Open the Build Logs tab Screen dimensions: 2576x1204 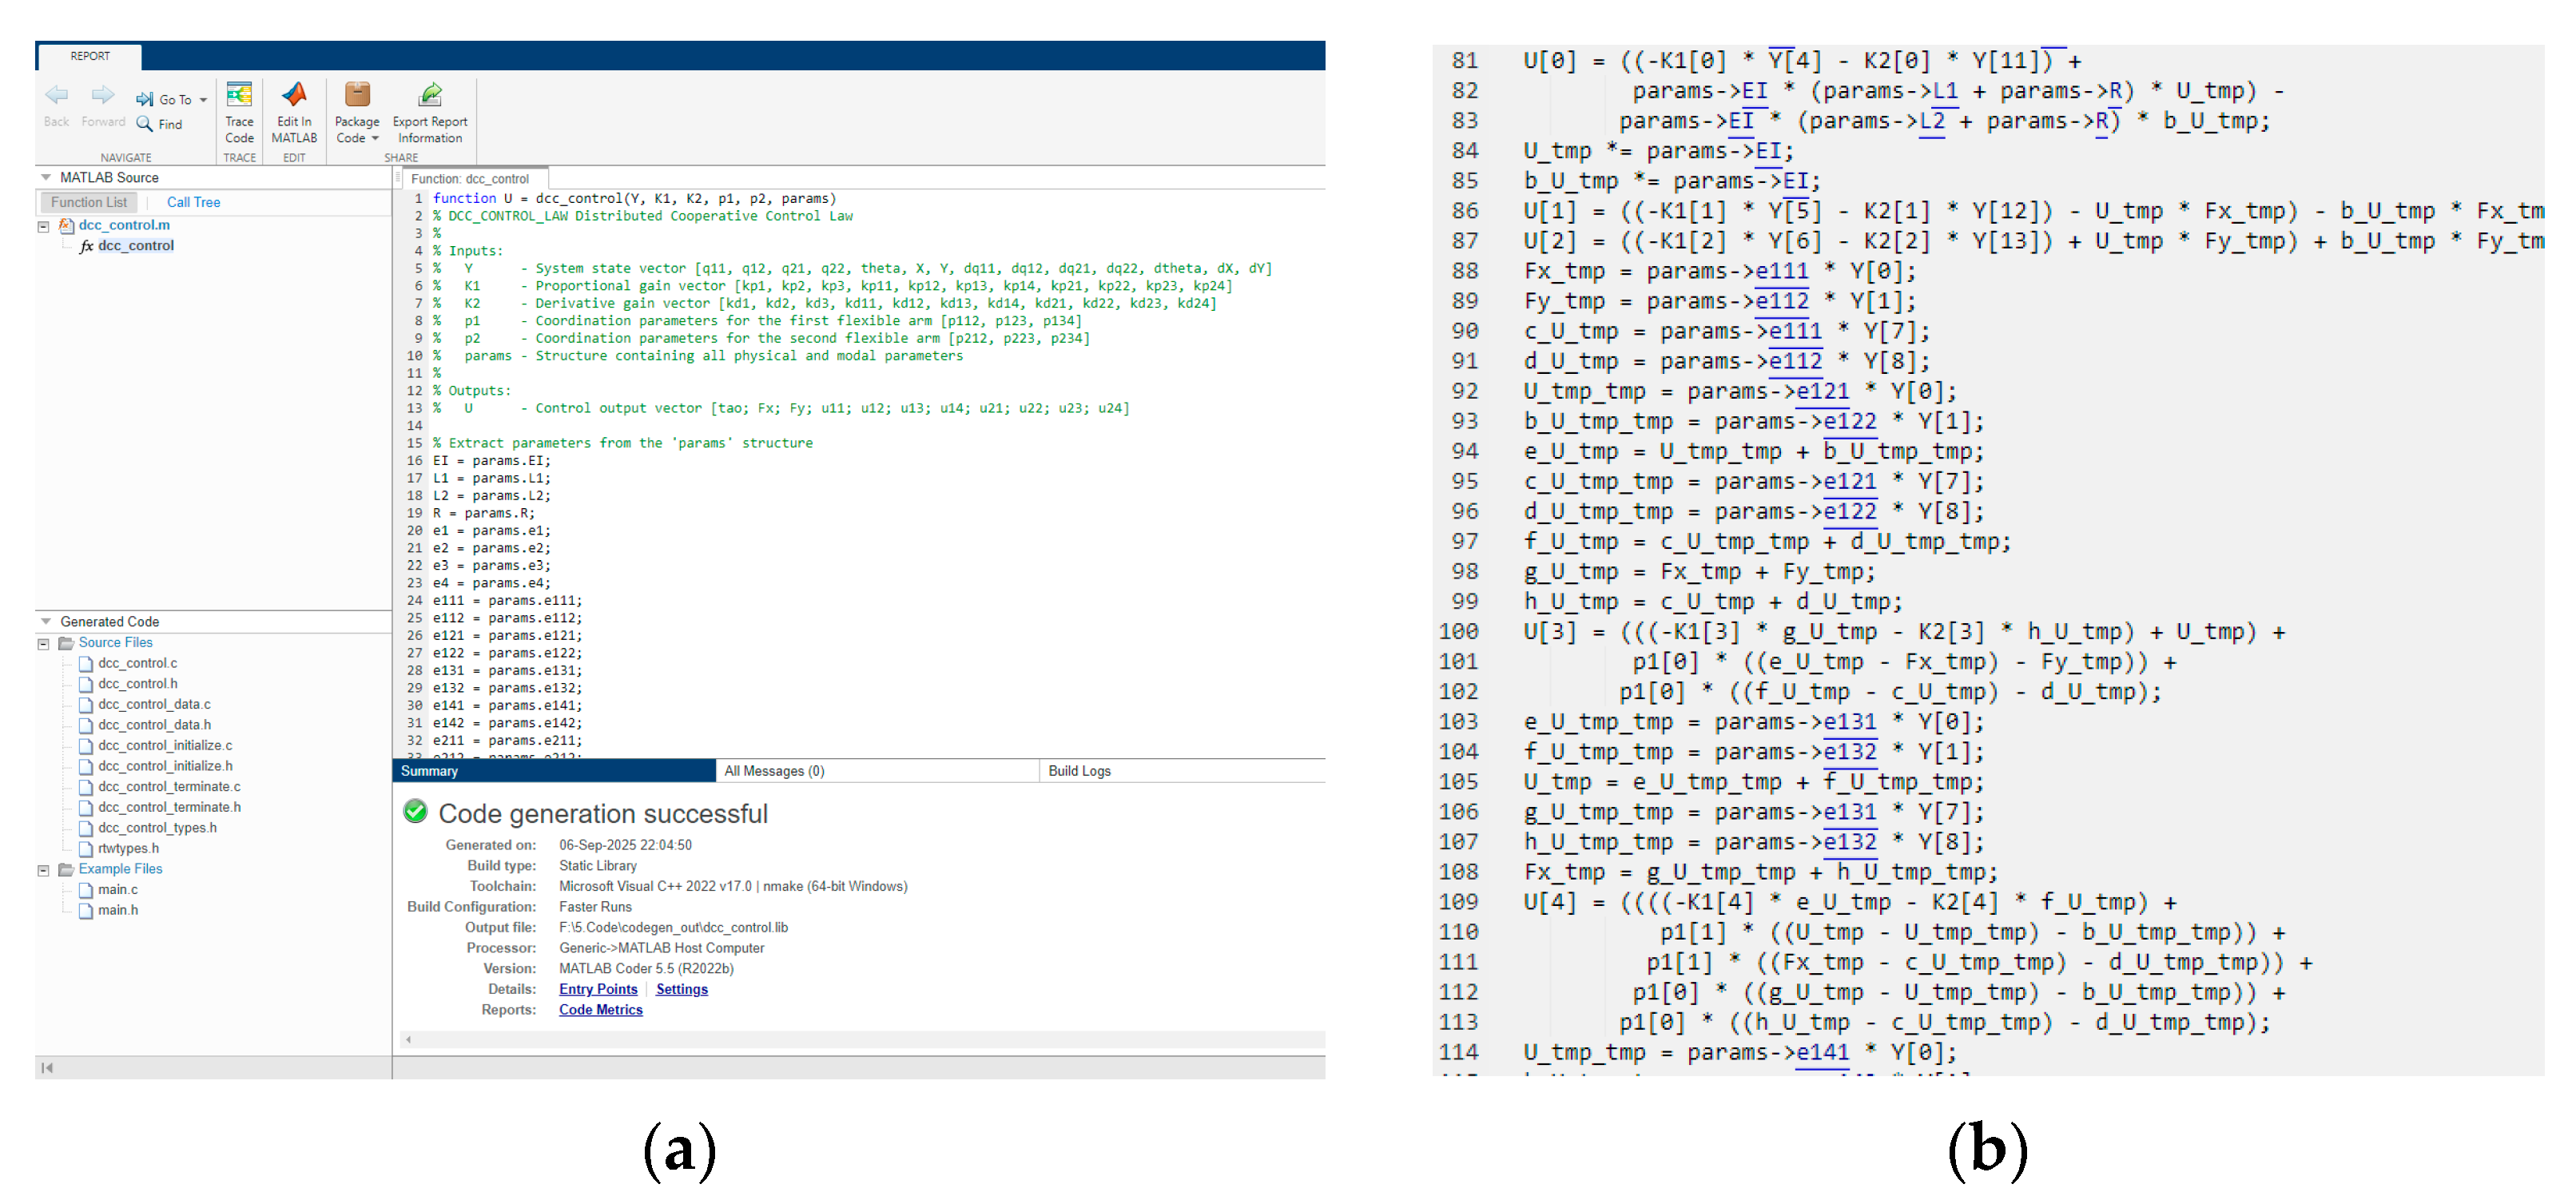(x=1079, y=771)
